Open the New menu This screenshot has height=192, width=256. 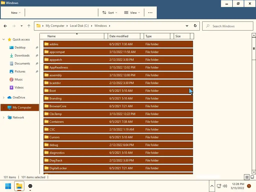(16, 12)
